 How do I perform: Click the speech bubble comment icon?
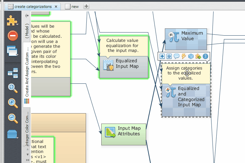tap(176, 56)
